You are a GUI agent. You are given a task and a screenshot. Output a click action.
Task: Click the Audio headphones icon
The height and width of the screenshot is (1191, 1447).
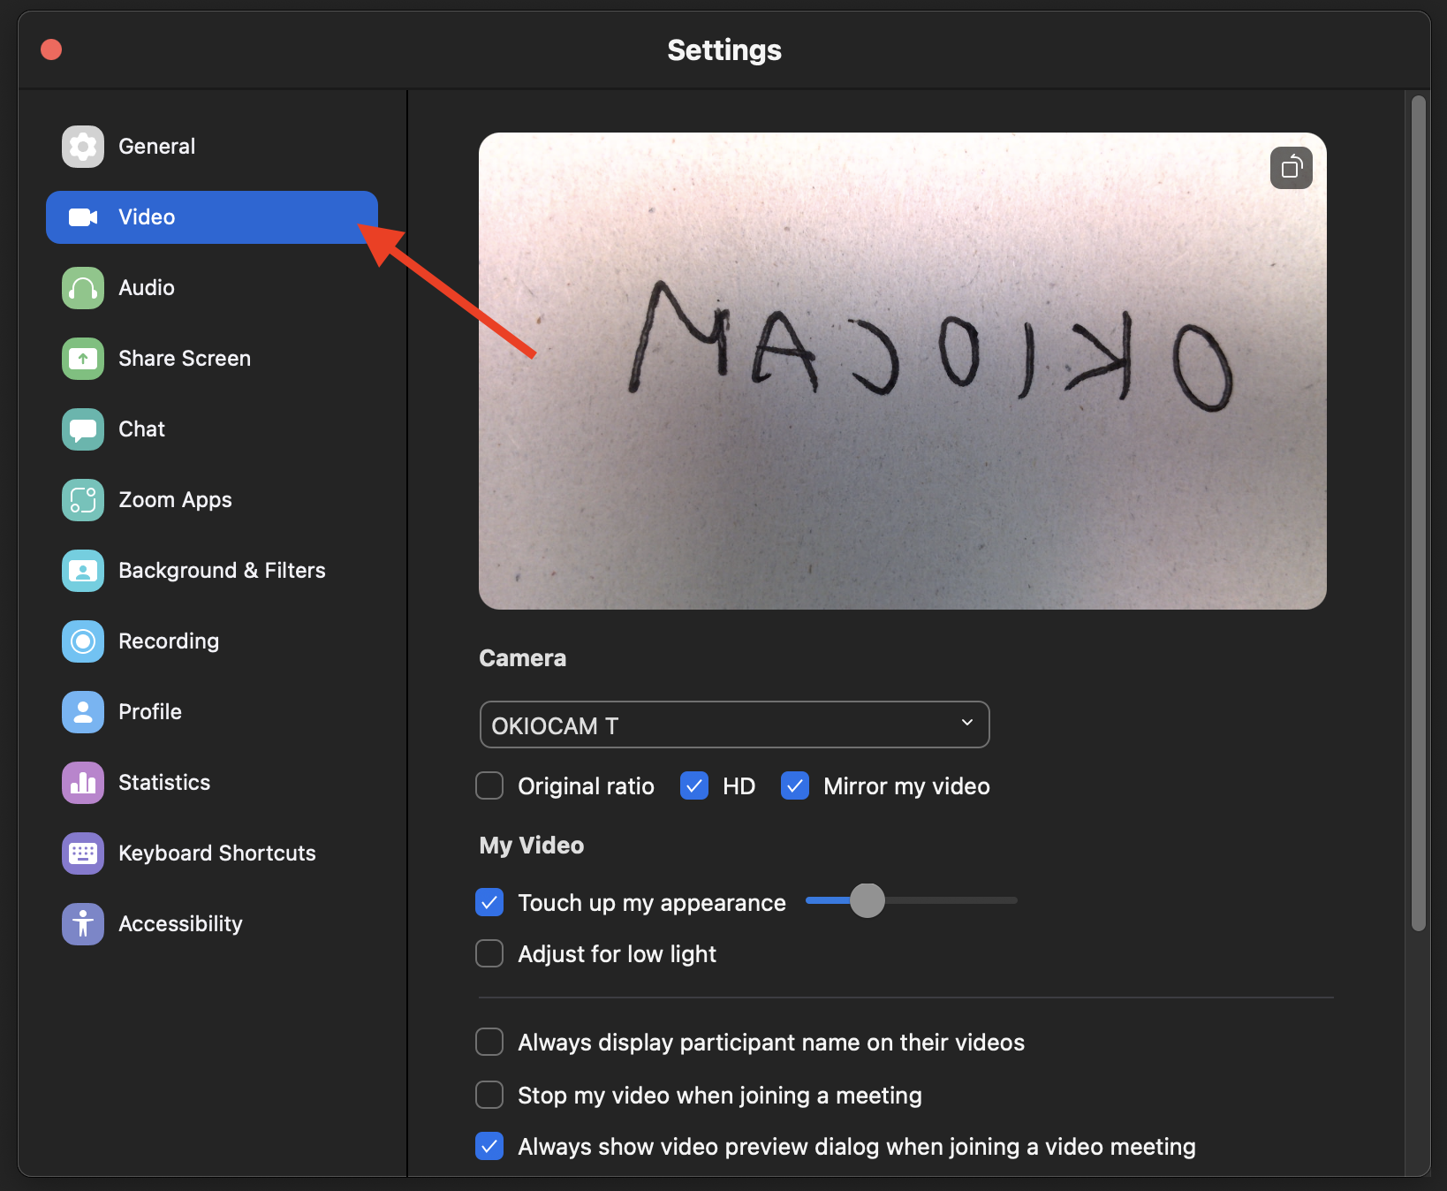83,288
